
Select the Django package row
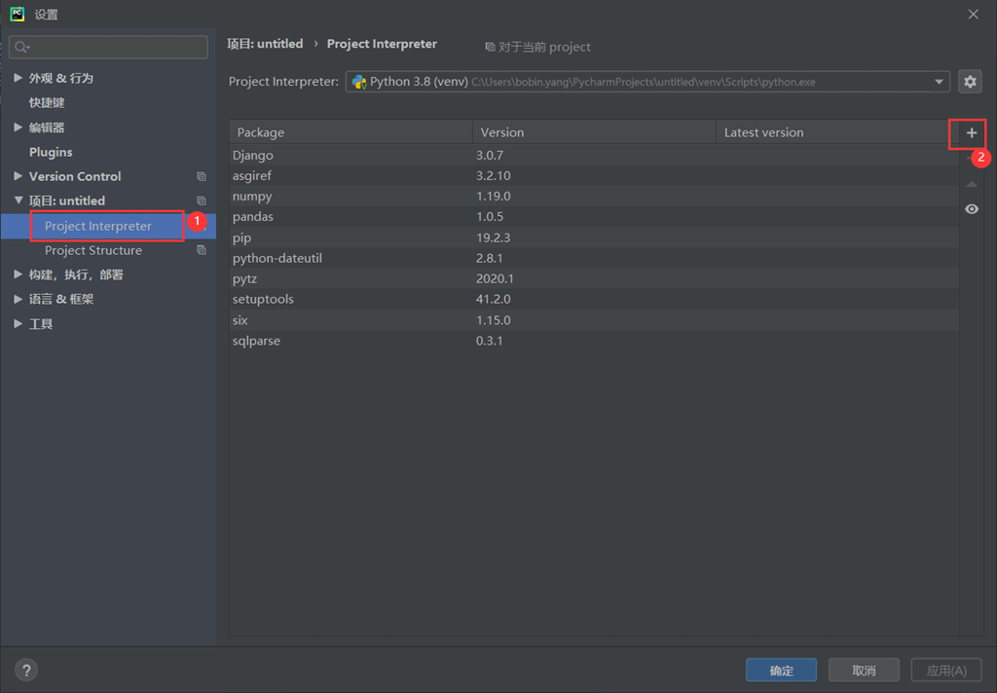594,155
